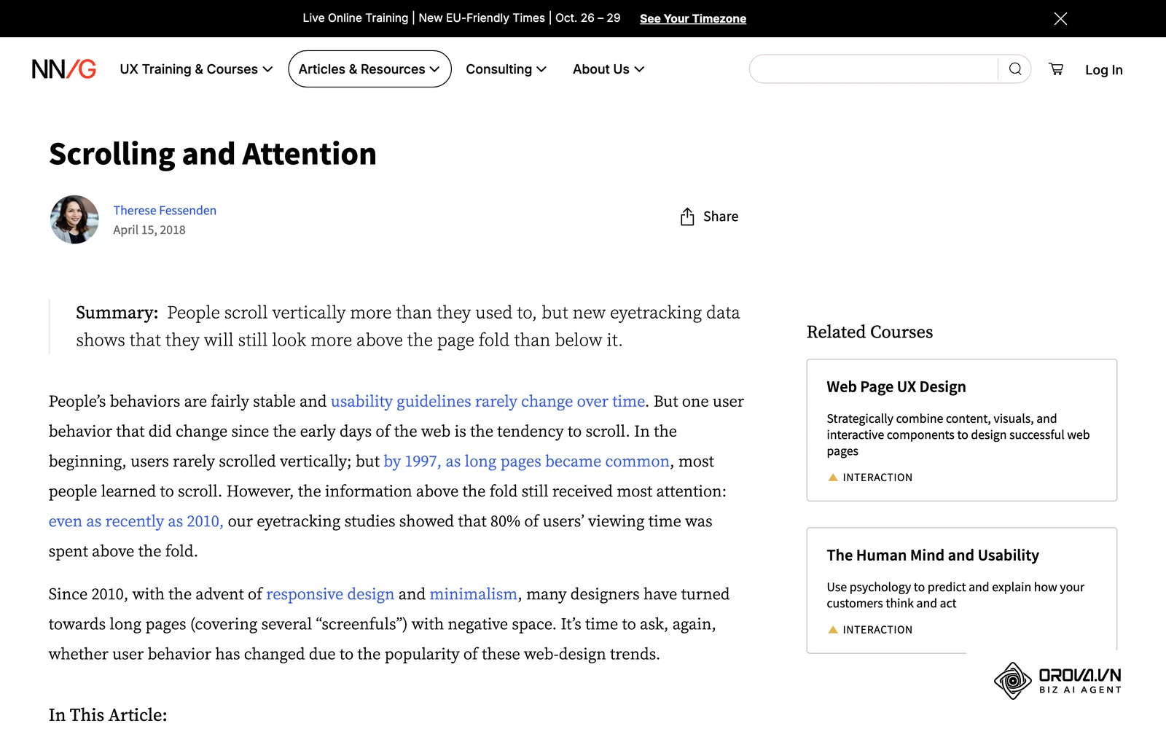Click the 'In This Article:' heading
The width and height of the screenshot is (1166, 729).
click(x=108, y=715)
